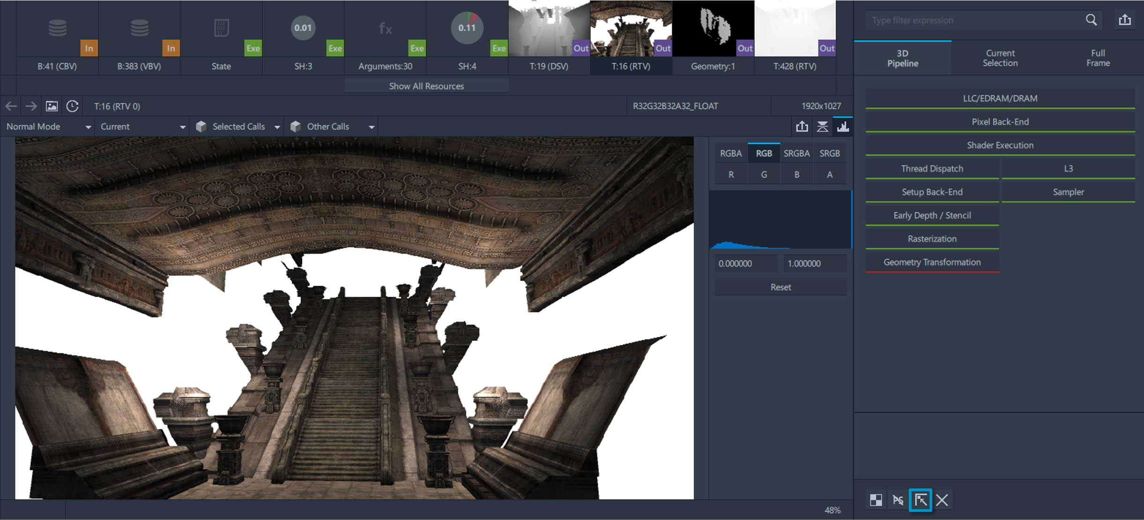1144x520 pixels.
Task: Toggle the R channel button
Action: pos(731,175)
